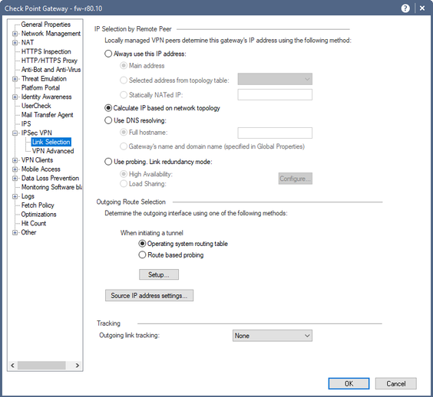Open Fetch Policy page
This screenshot has height=397, width=433.
point(38,205)
